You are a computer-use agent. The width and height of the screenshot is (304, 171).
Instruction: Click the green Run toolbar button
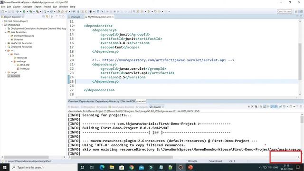(24, 11)
